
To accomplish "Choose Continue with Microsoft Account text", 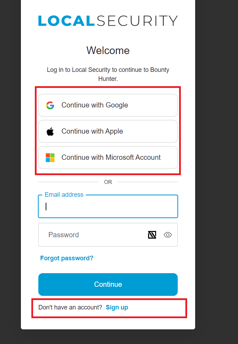I will click(x=111, y=157).
